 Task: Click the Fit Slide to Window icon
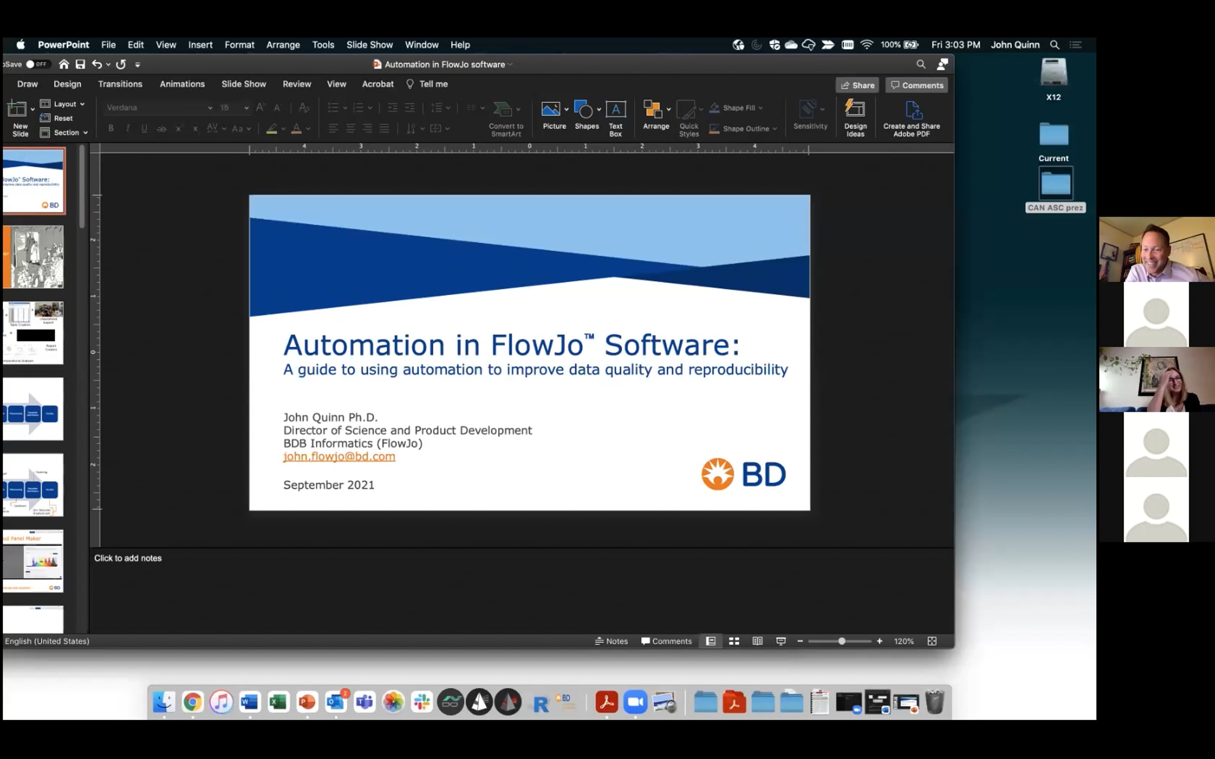[932, 641]
